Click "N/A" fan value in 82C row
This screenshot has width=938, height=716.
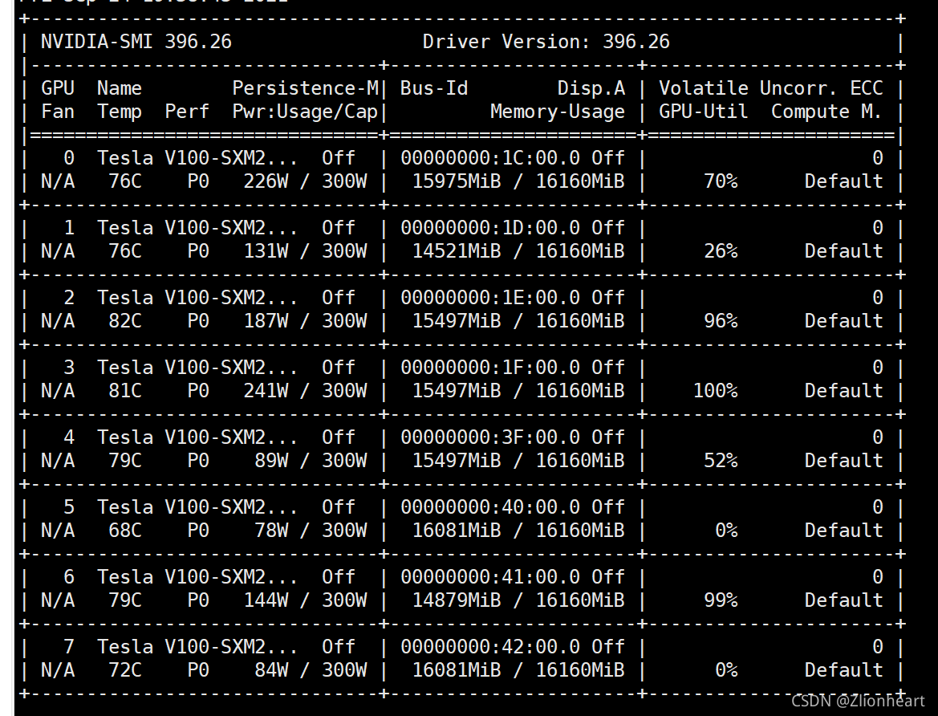coord(58,321)
